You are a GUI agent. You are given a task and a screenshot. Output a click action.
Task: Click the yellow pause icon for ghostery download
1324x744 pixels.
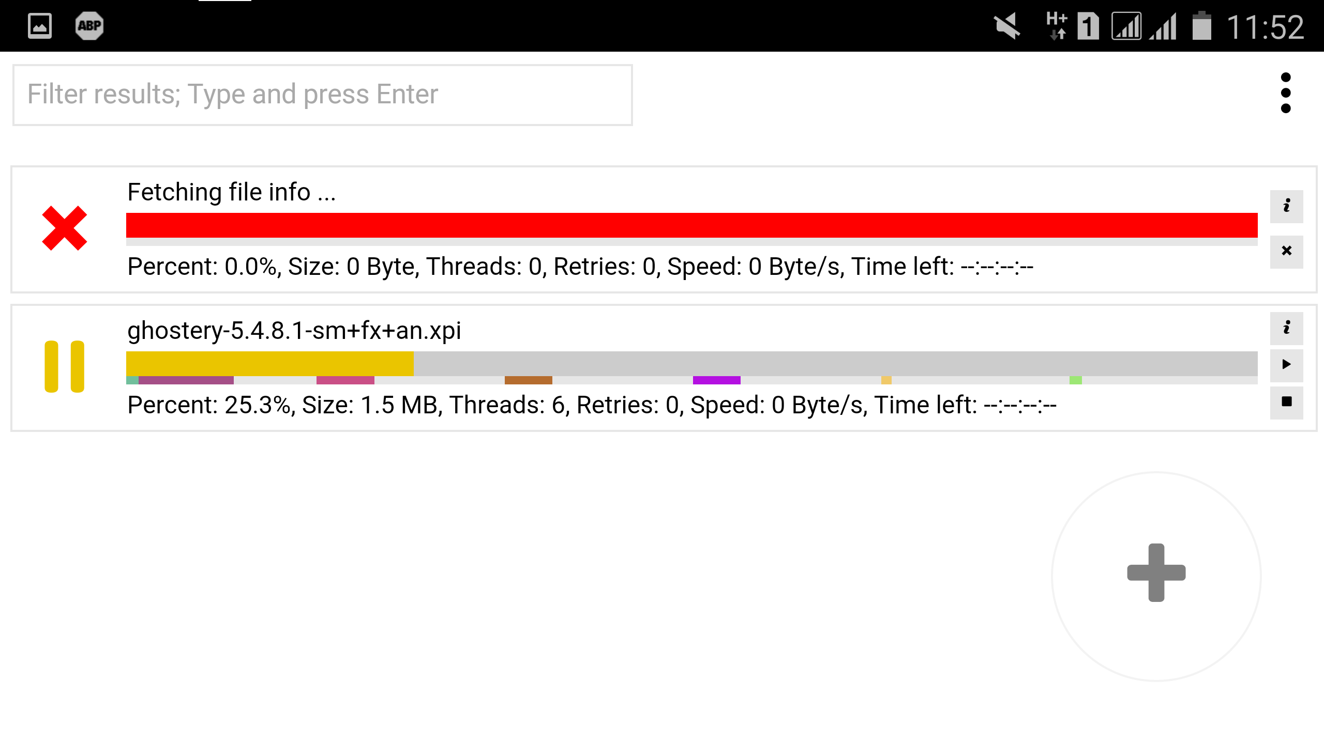(65, 366)
